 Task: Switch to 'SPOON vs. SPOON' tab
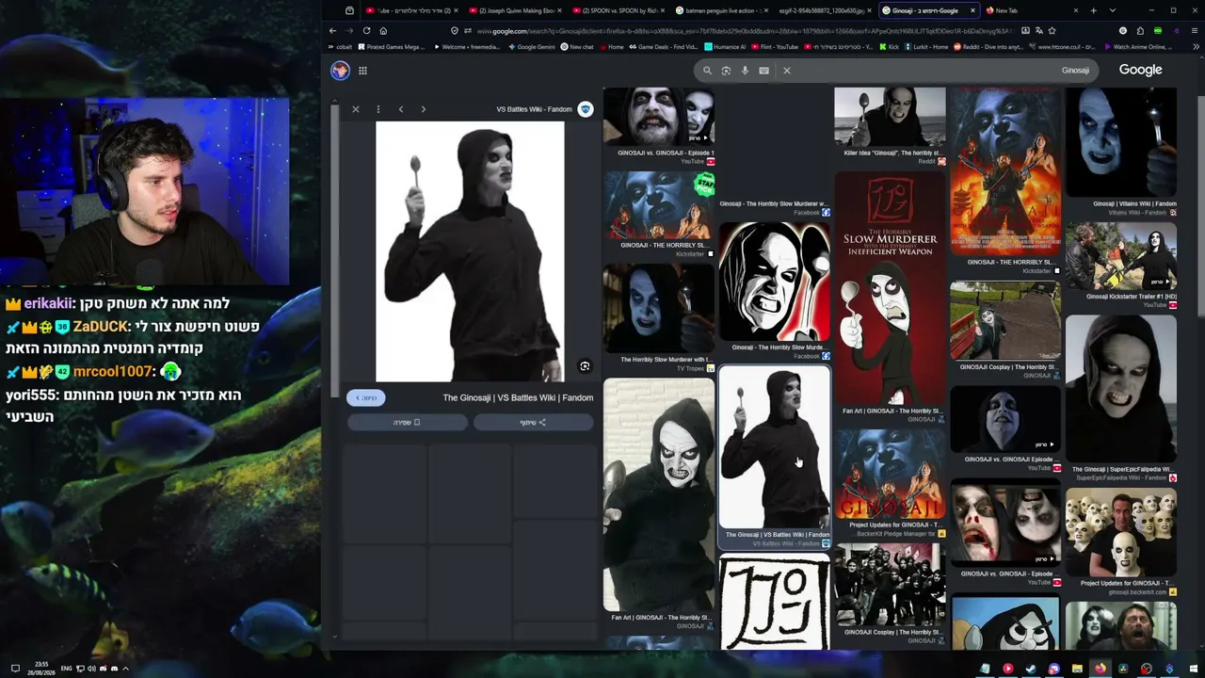(620, 10)
